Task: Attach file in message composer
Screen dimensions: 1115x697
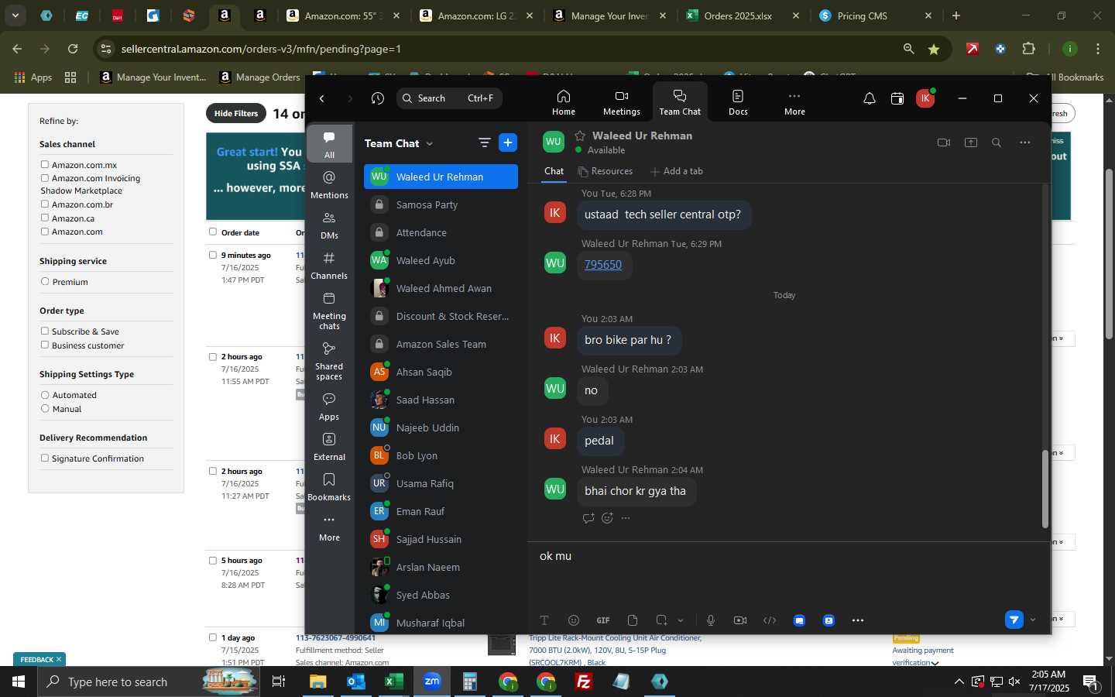Action: 633,620
